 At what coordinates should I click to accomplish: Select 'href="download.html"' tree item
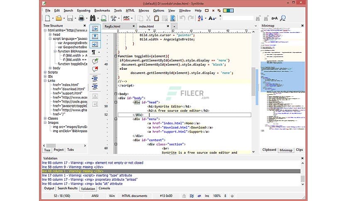point(69,89)
